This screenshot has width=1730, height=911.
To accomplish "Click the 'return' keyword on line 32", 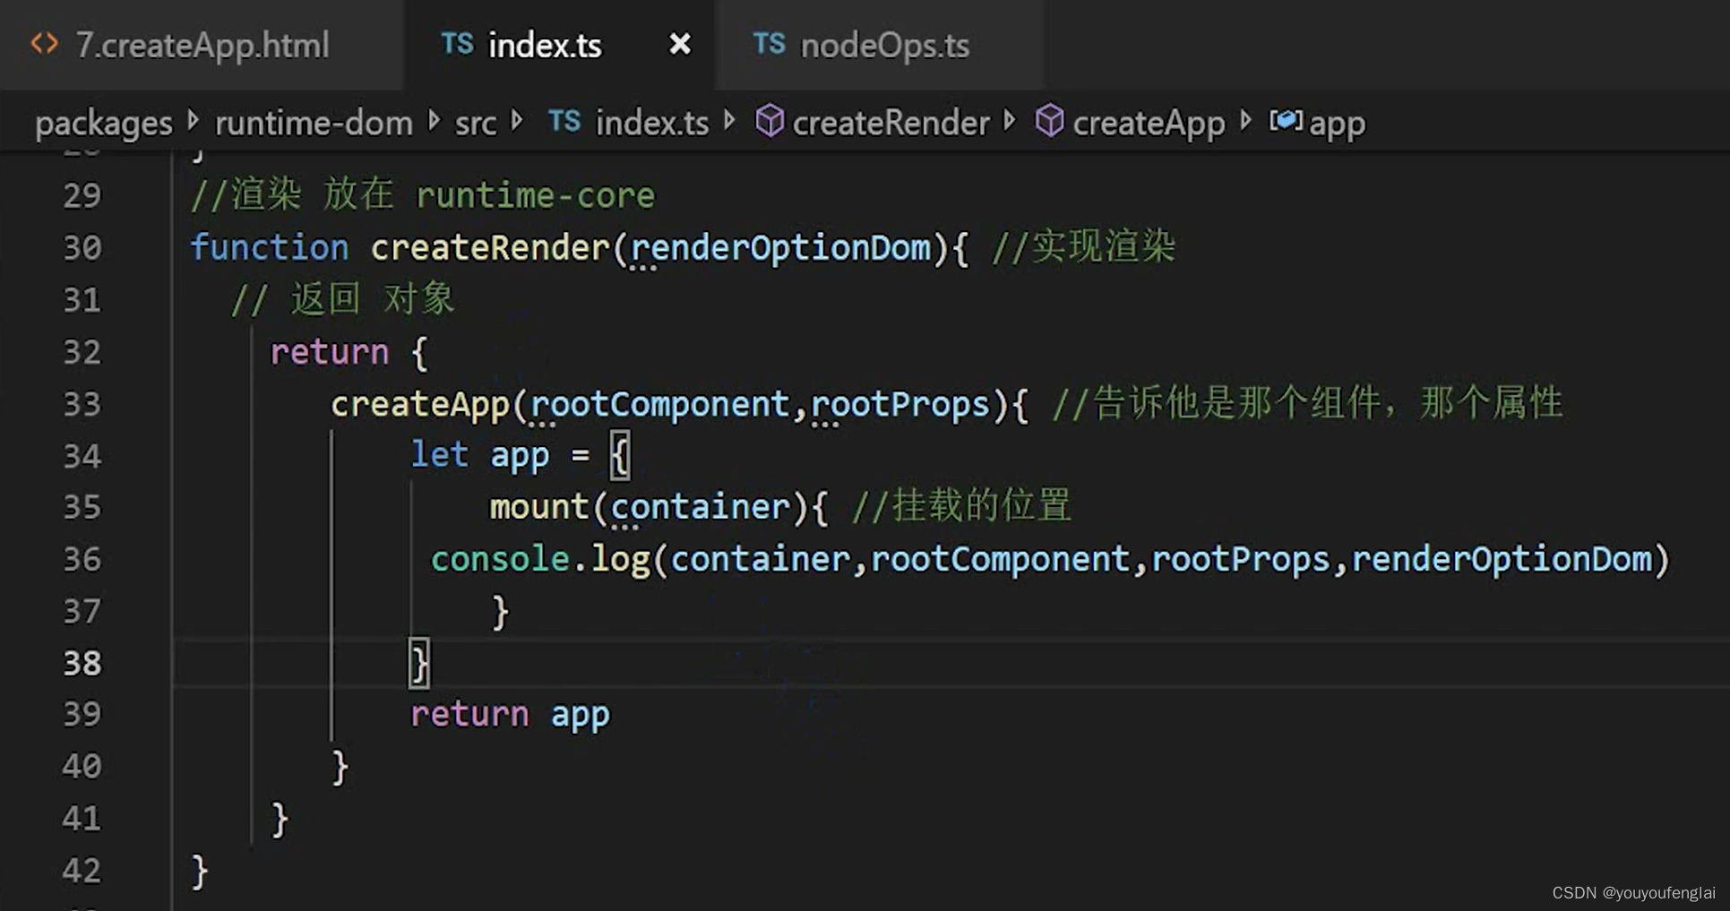I will 330,352.
